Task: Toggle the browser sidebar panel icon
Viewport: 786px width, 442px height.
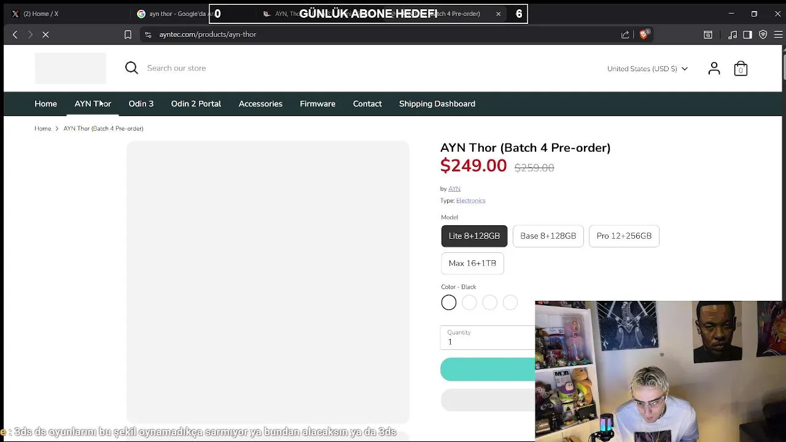Action: pyautogui.click(x=747, y=34)
